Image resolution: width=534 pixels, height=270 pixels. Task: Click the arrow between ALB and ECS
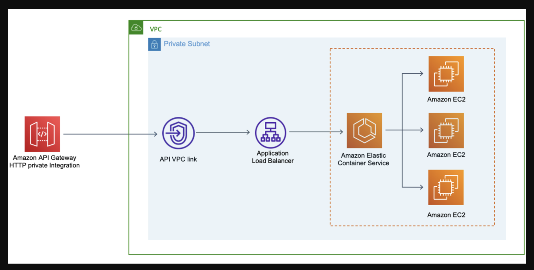point(315,132)
